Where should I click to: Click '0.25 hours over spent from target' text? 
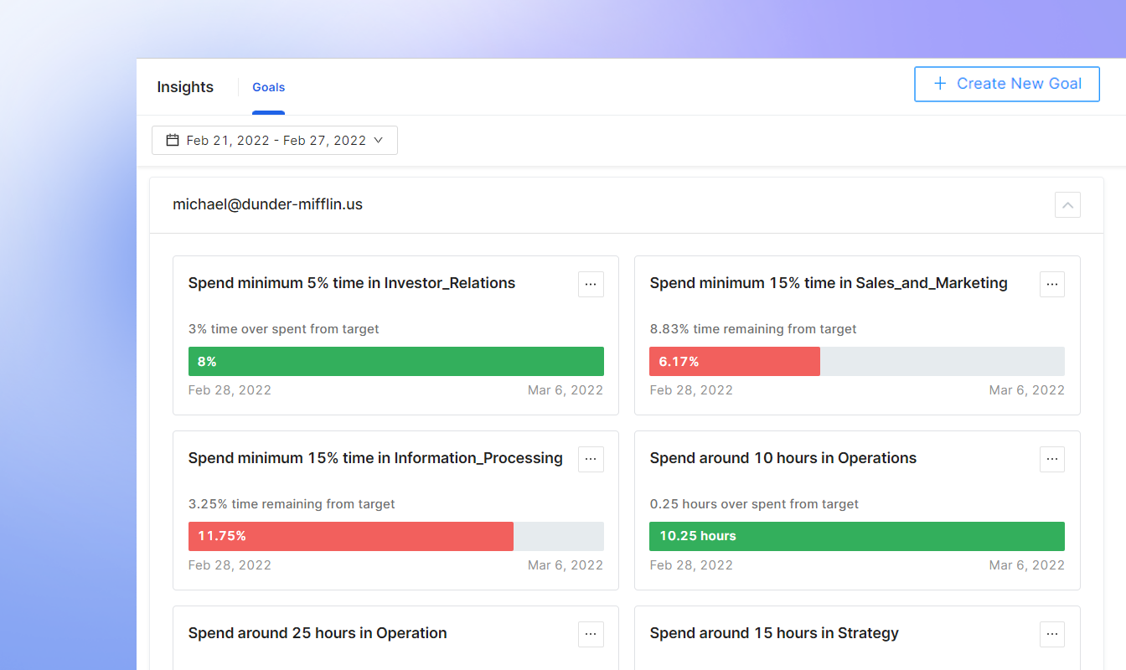pos(754,504)
